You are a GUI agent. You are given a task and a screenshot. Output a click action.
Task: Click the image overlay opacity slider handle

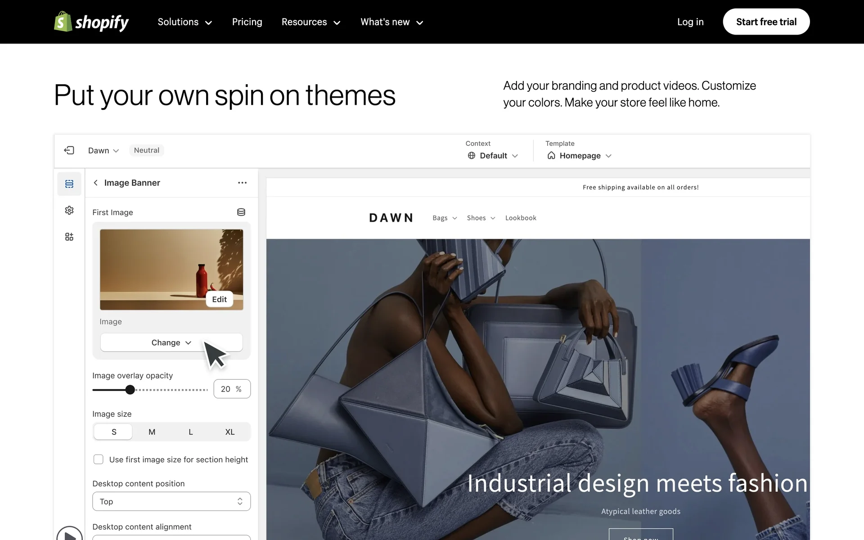pos(130,390)
